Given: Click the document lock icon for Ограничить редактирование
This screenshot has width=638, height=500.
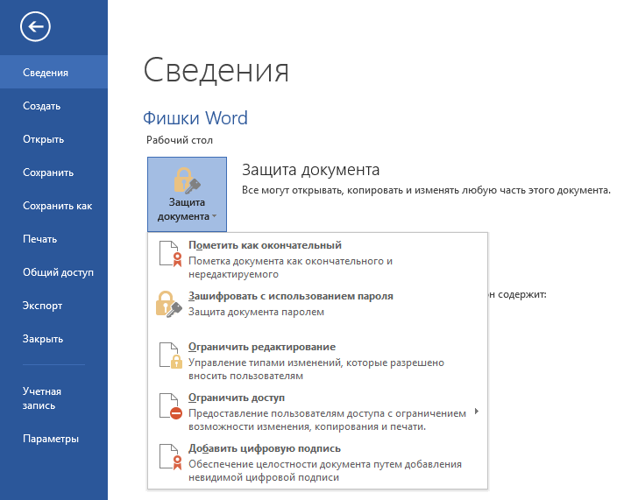Looking at the screenshot, I should (x=171, y=356).
